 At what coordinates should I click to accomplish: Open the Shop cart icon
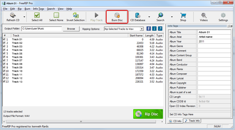183,15
